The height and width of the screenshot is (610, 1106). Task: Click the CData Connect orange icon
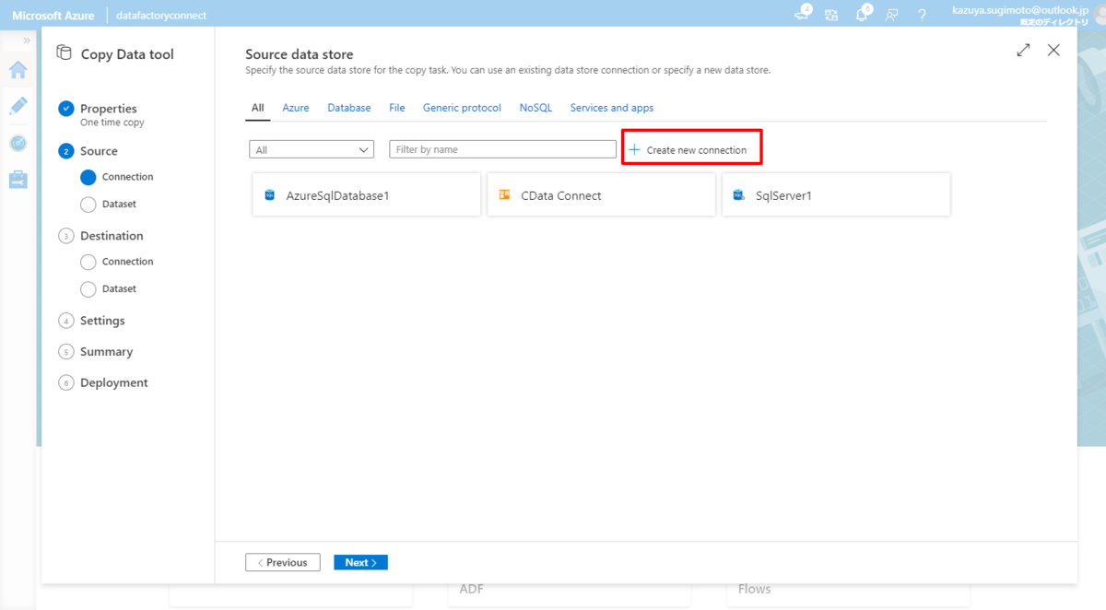(504, 195)
